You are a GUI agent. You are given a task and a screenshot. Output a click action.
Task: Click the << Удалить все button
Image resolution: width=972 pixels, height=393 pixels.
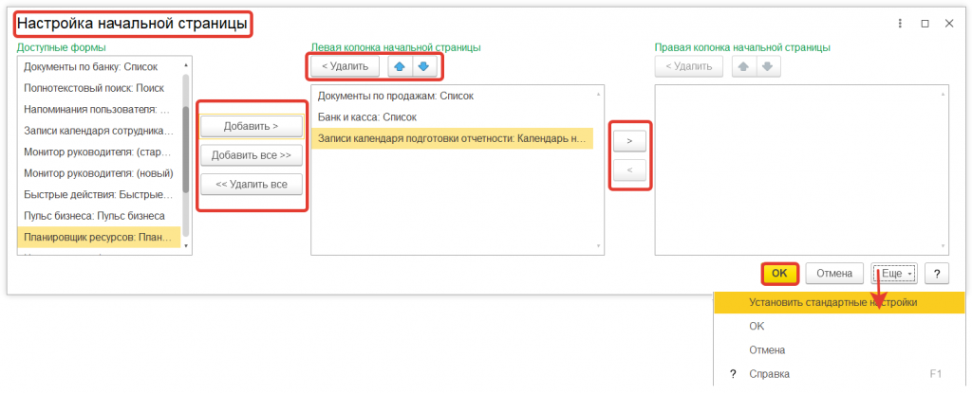(252, 184)
